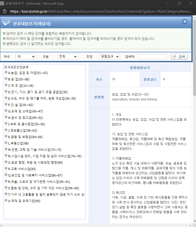Select H.운수 및 창고업(49~52) tree label
This screenshot has width=196, height=227.
click(25, 118)
